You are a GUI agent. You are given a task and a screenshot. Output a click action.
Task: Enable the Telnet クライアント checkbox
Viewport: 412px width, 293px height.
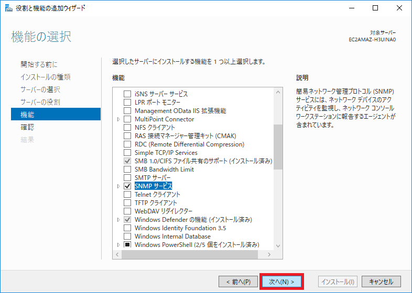click(x=127, y=195)
